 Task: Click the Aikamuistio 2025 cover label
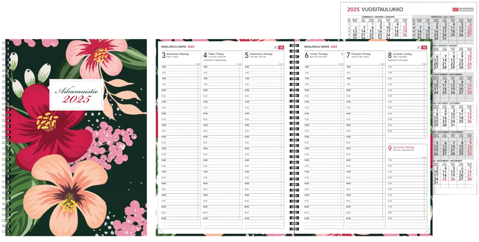76,95
